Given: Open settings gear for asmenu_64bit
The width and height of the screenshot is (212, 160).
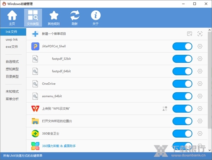Looking at the screenshot, I should tap(200, 96).
